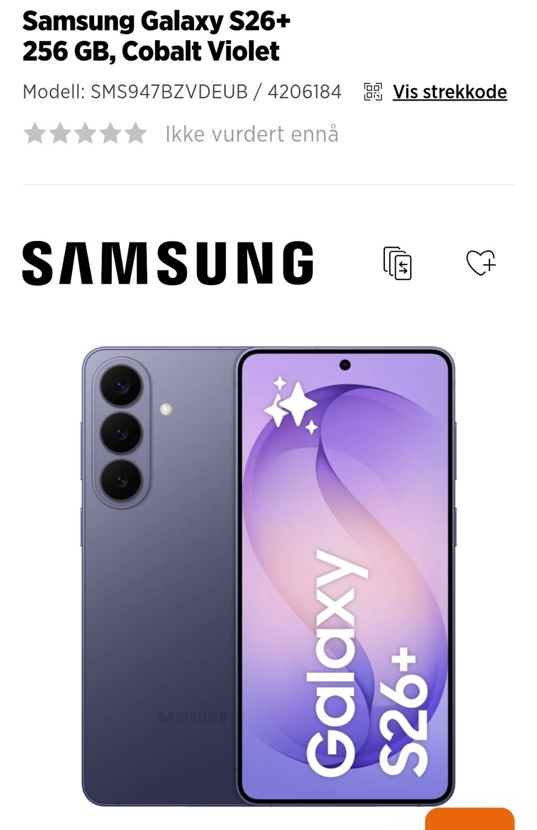Open the Vis strekkode link
The image size is (537, 830).
pos(450,92)
